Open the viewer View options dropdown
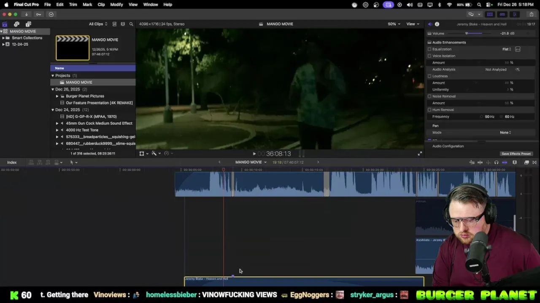 tap(413, 24)
